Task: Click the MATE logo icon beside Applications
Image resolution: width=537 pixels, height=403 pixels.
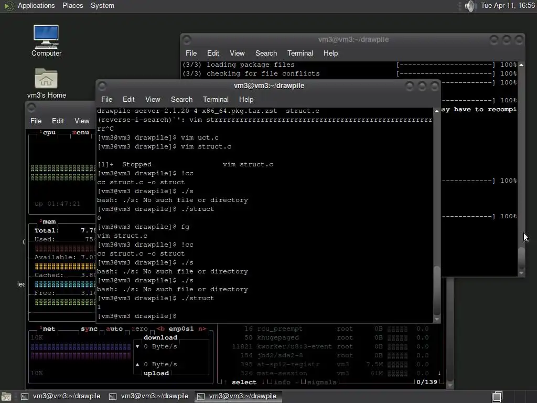Action: [8, 6]
